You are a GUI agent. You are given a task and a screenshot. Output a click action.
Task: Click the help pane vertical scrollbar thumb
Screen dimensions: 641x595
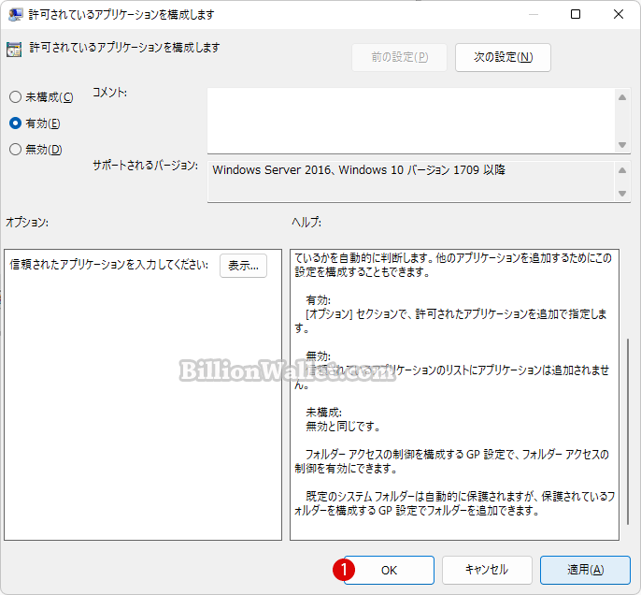point(628,431)
